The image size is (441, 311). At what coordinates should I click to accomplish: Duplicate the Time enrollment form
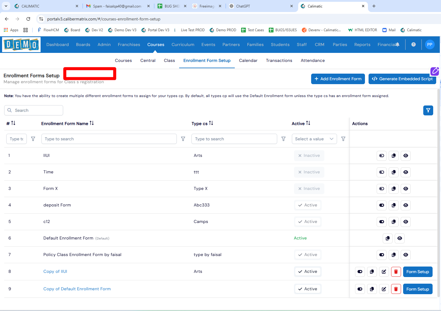[x=394, y=172]
